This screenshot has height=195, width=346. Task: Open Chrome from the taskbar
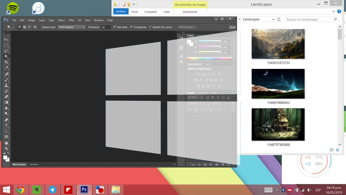(20, 190)
